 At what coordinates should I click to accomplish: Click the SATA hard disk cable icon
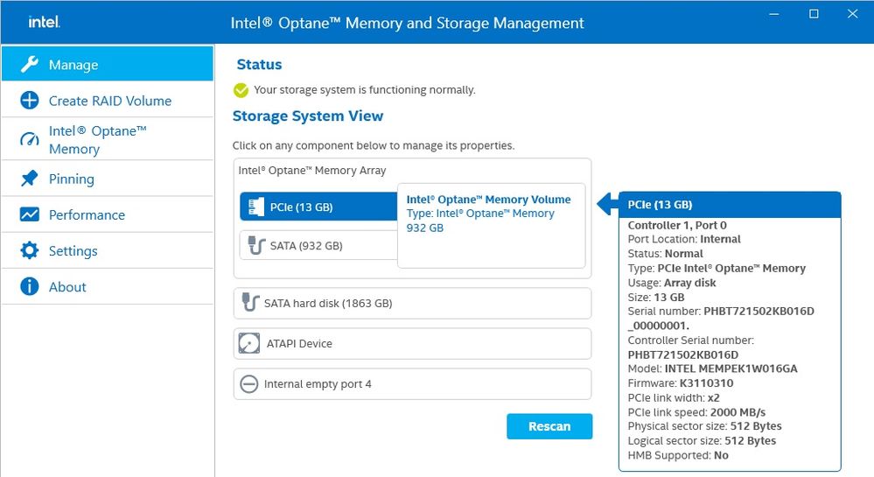(250, 302)
